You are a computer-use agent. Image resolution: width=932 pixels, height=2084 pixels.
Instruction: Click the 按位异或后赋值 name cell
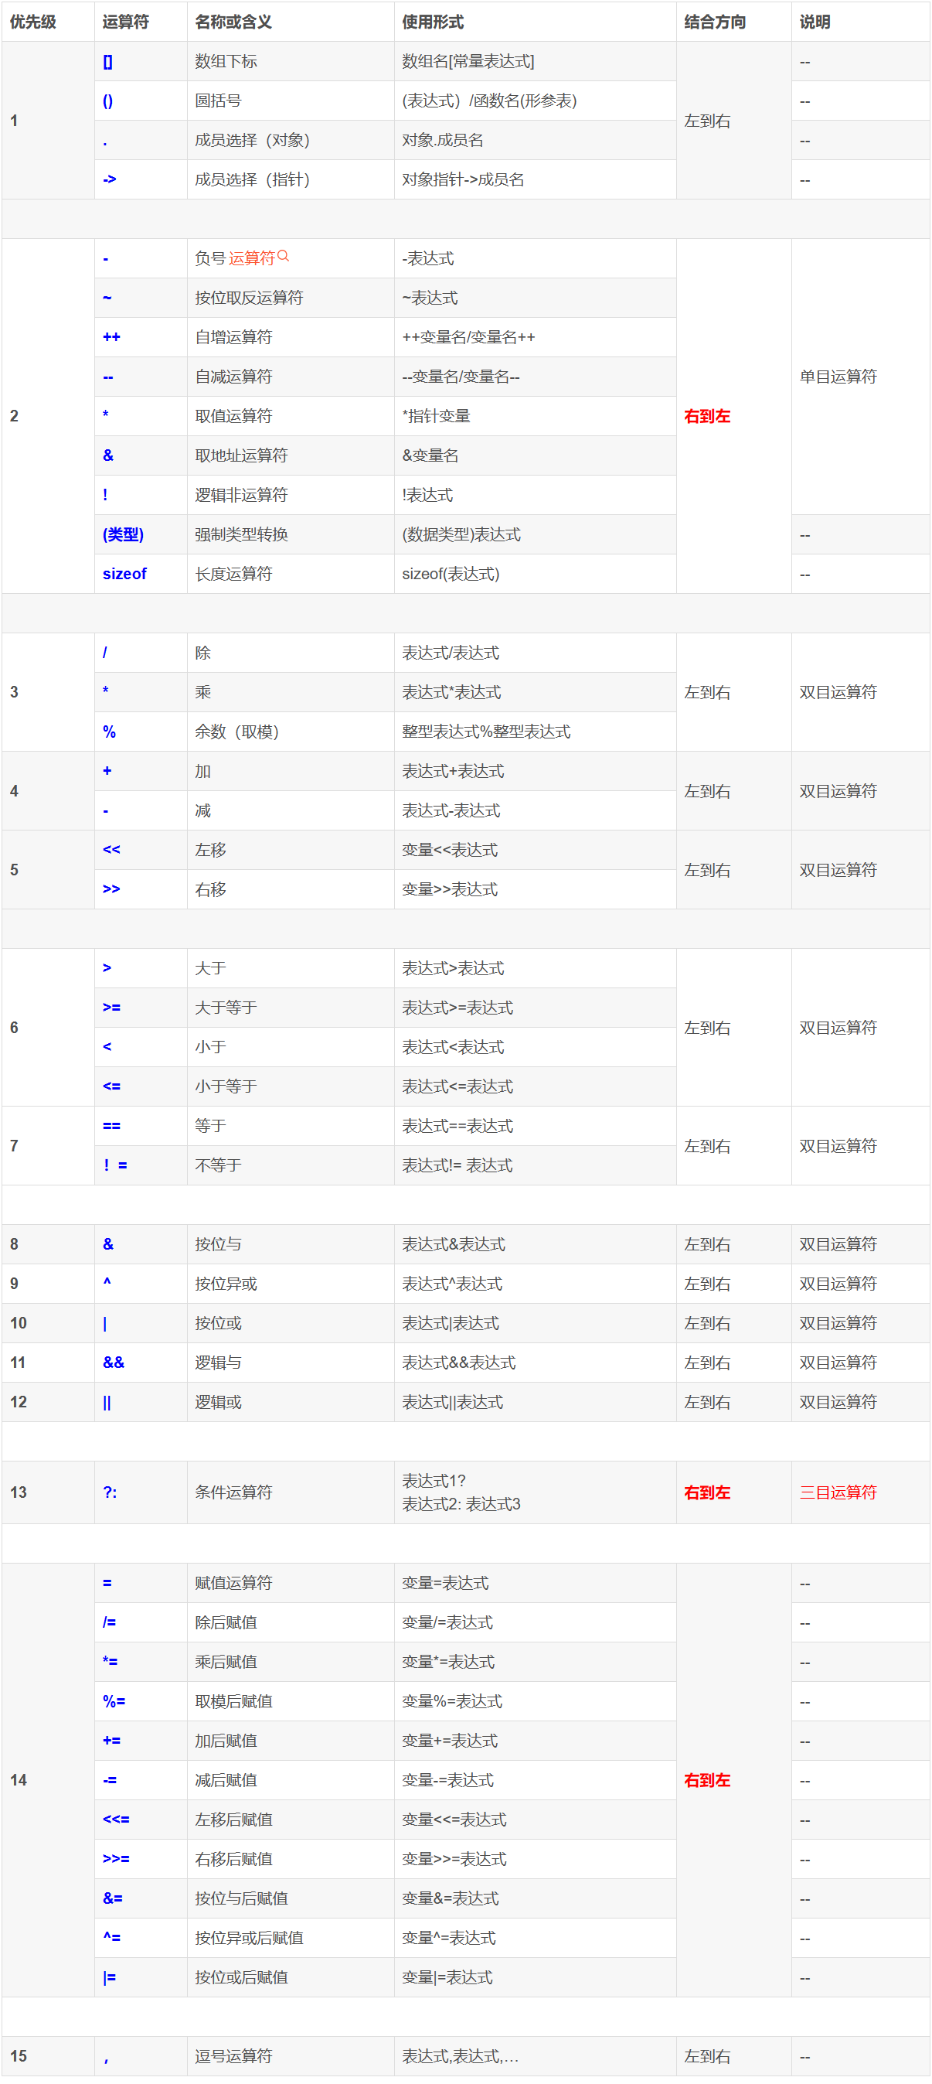tap(291, 1938)
